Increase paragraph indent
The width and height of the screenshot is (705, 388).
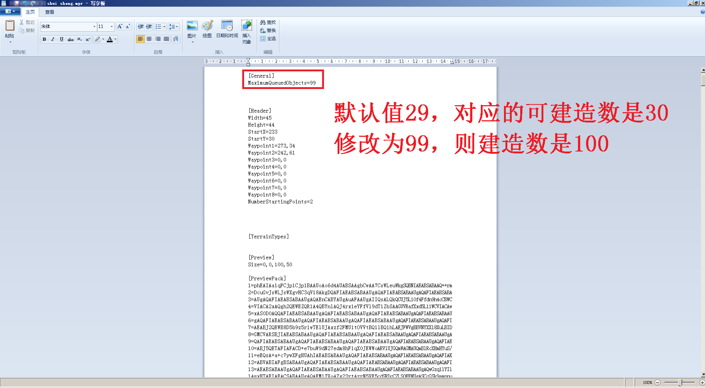click(x=149, y=27)
